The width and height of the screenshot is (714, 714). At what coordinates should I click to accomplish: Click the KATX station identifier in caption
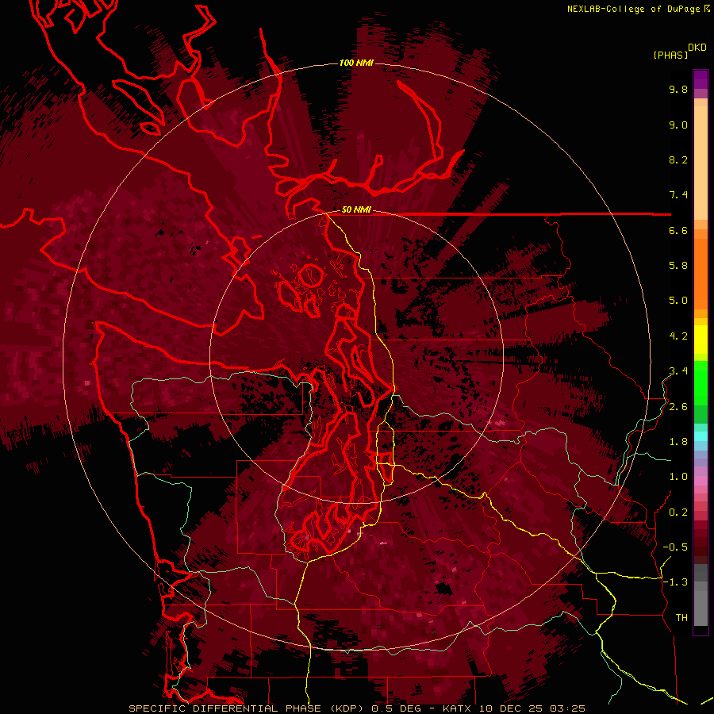[458, 708]
